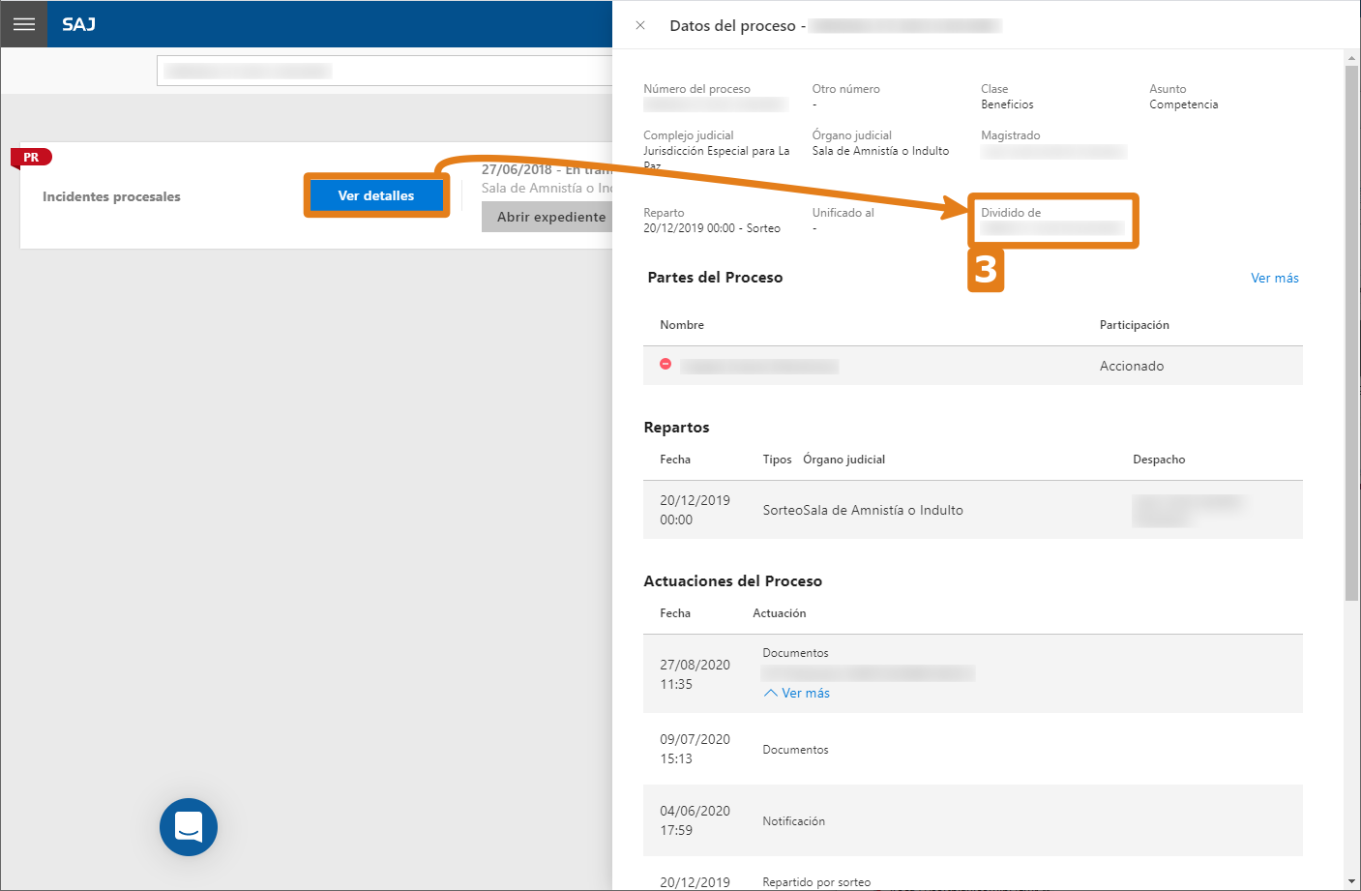Click the Nombre column header
The width and height of the screenshot is (1361, 891).
click(x=682, y=325)
